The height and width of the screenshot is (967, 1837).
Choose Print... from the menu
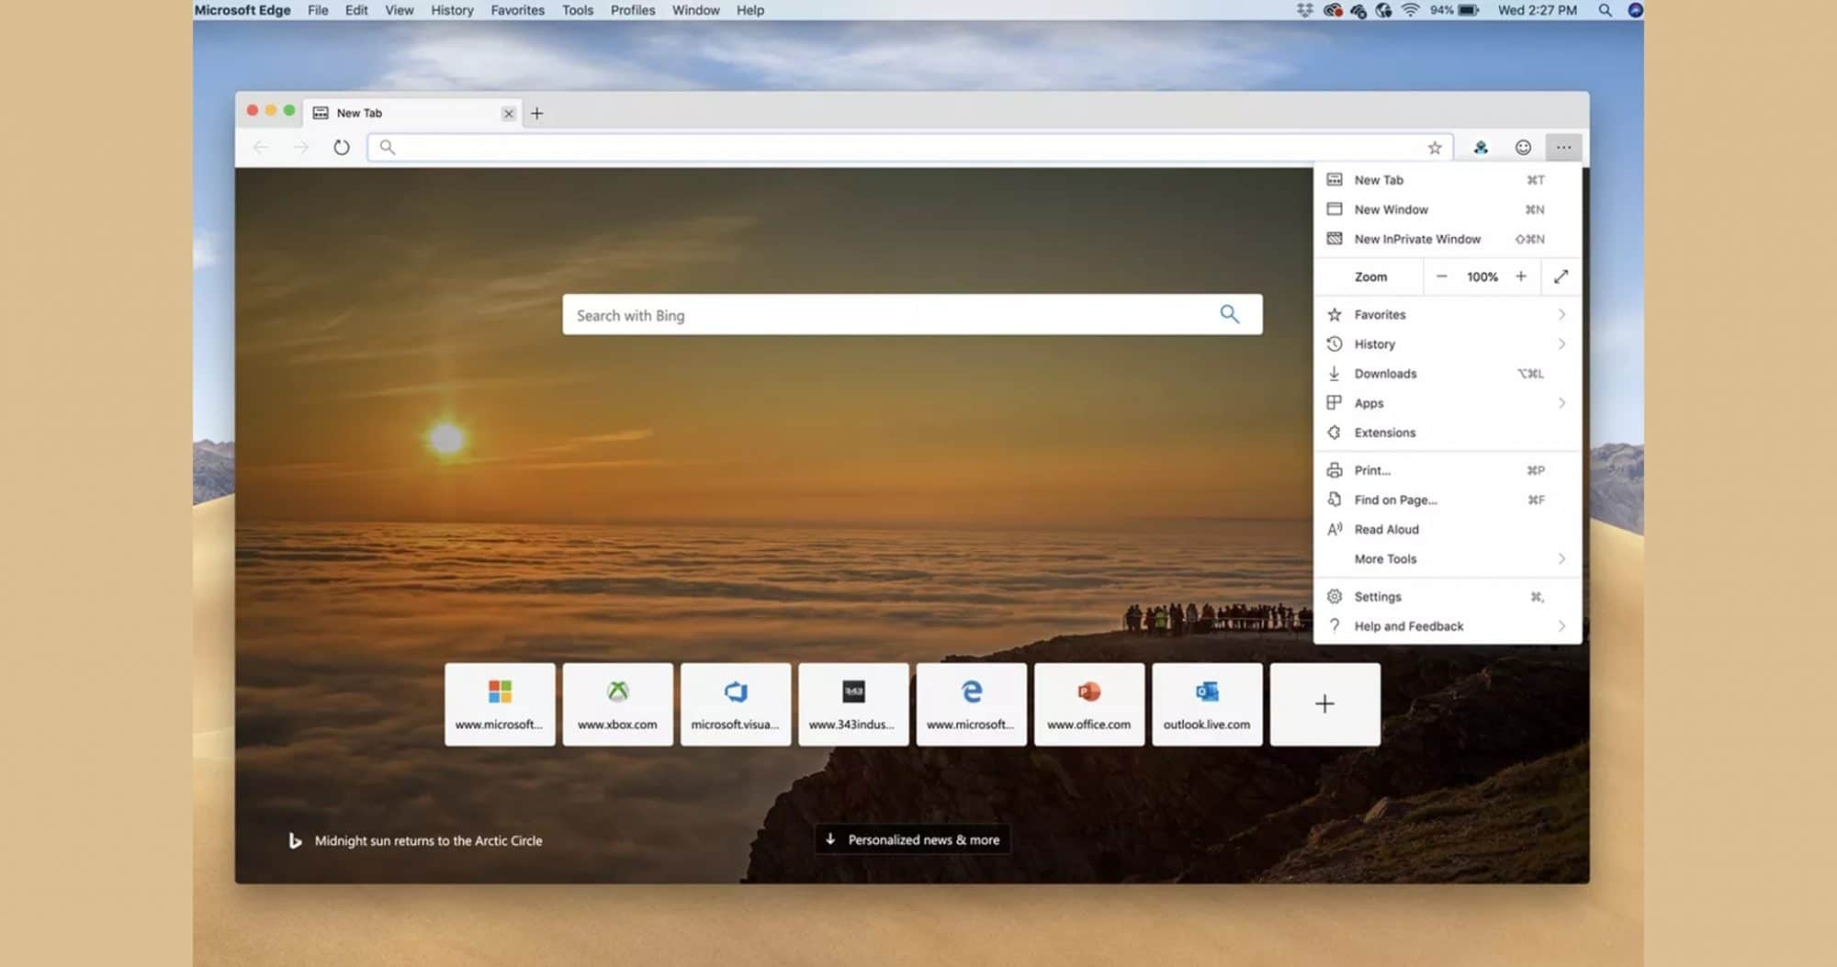click(x=1448, y=470)
